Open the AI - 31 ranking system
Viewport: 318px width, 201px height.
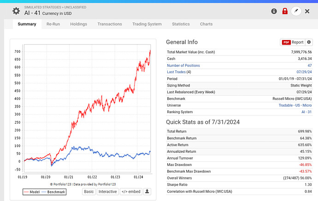[306, 112]
